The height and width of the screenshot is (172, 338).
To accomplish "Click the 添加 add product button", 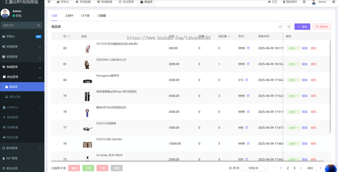I will point(302,27).
